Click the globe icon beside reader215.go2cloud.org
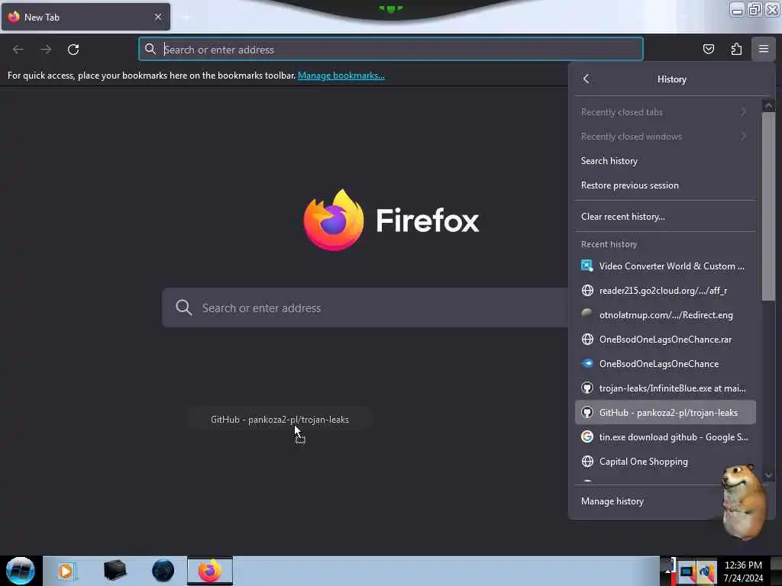This screenshot has width=782, height=586. [587, 290]
